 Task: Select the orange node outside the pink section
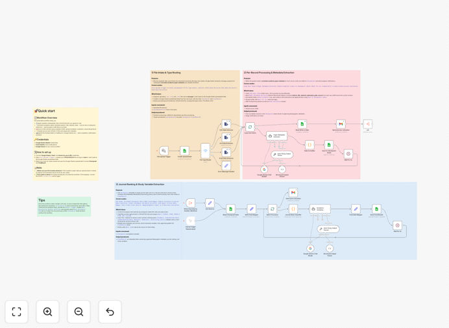coord(368,124)
